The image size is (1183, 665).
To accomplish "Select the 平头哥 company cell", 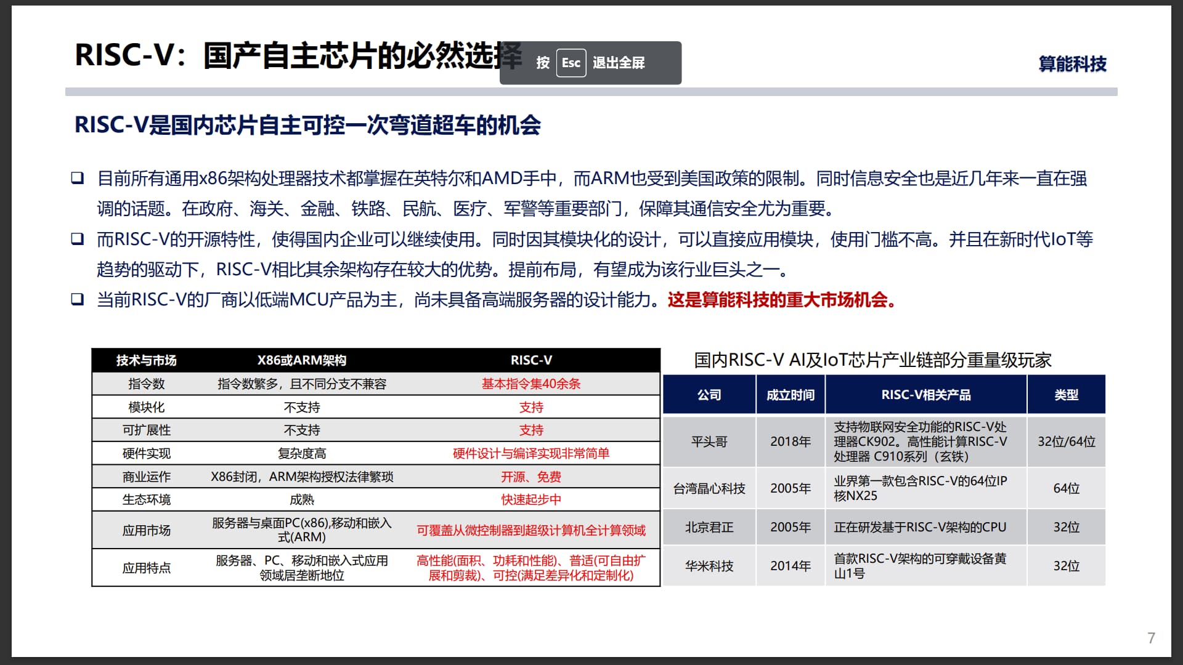I will (x=709, y=441).
